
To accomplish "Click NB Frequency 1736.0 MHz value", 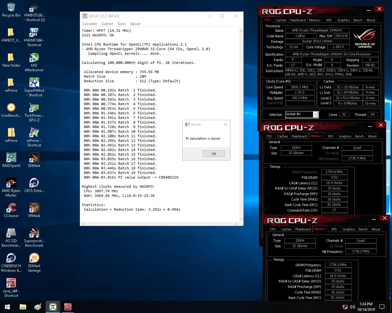I will [361, 252].
